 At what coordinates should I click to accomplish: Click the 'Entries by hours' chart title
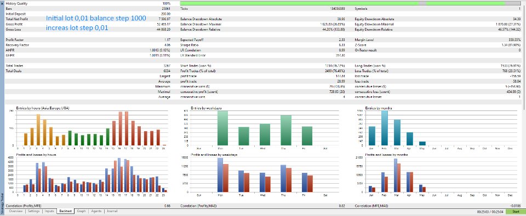click(x=43, y=108)
